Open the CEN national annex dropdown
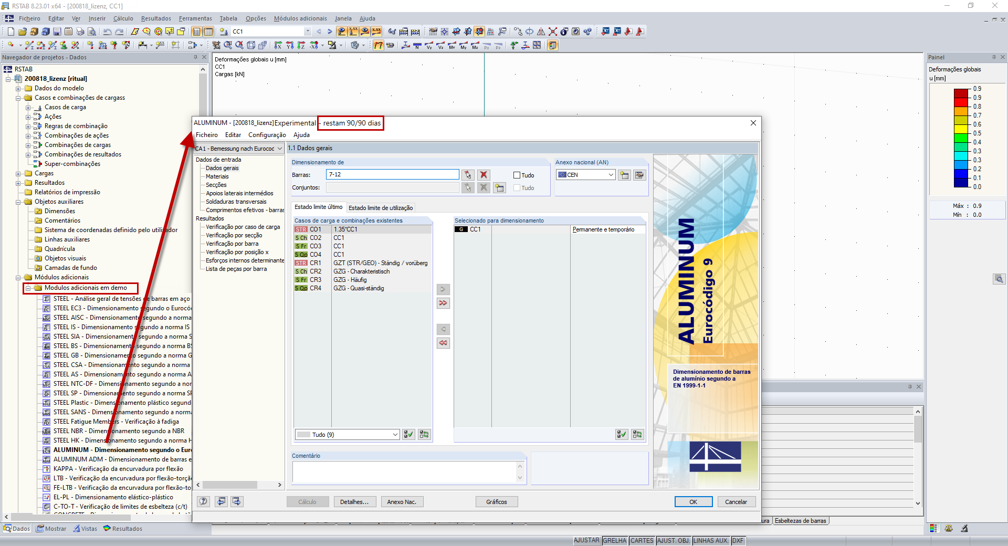This screenshot has height=546, width=1008. point(611,175)
